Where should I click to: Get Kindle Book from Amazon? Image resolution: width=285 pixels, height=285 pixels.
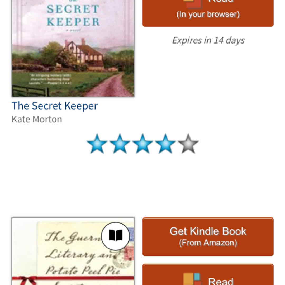208,236
